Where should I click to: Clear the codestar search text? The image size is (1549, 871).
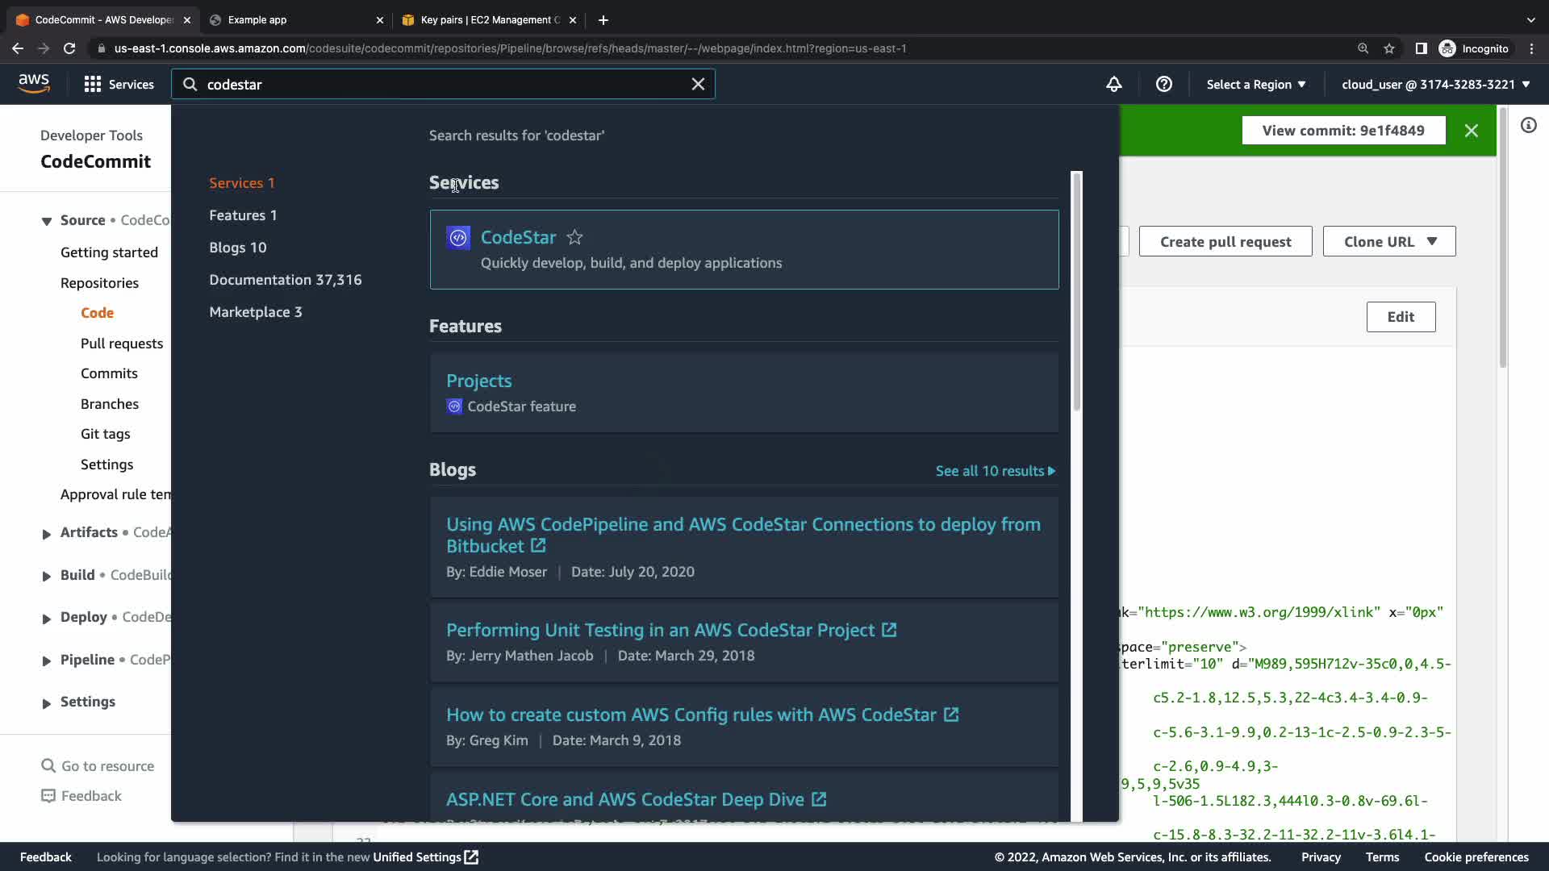tap(698, 84)
